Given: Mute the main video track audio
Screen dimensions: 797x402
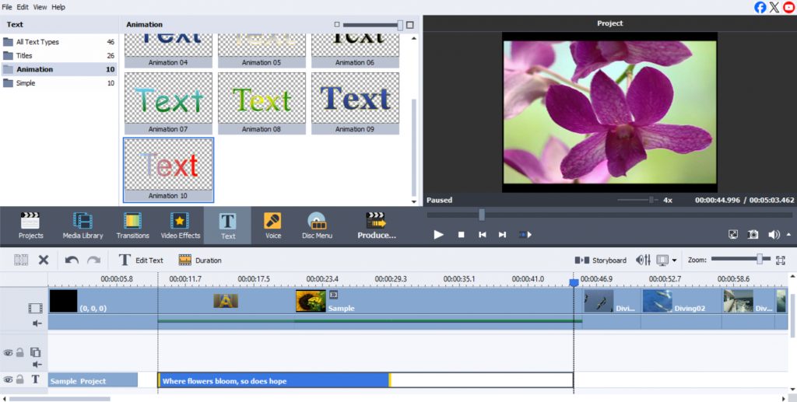Looking at the screenshot, I should coord(36,323).
